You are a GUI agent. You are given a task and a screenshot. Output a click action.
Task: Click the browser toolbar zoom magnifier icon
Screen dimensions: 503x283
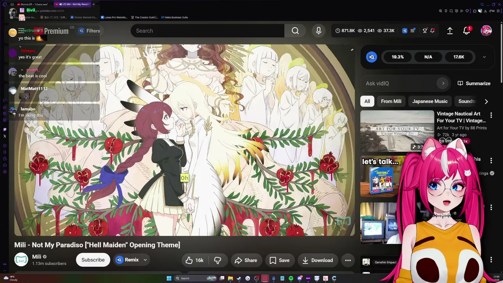tap(441, 11)
